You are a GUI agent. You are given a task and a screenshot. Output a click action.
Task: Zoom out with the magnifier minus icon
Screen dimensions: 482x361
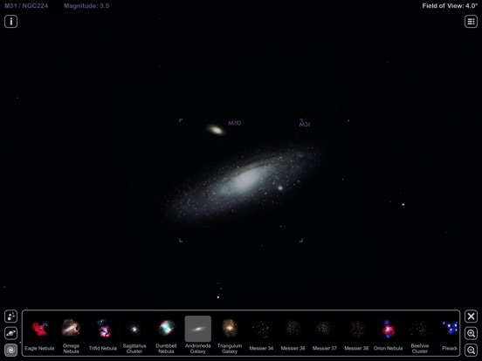(x=471, y=350)
